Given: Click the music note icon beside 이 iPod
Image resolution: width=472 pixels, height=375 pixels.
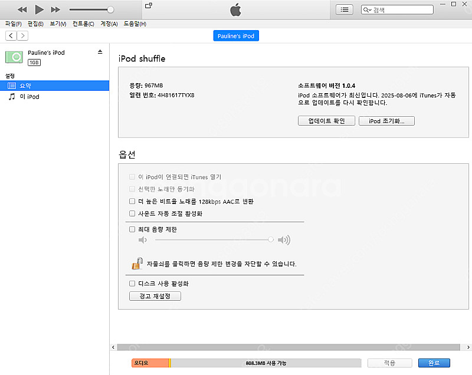Looking at the screenshot, I should [12, 97].
